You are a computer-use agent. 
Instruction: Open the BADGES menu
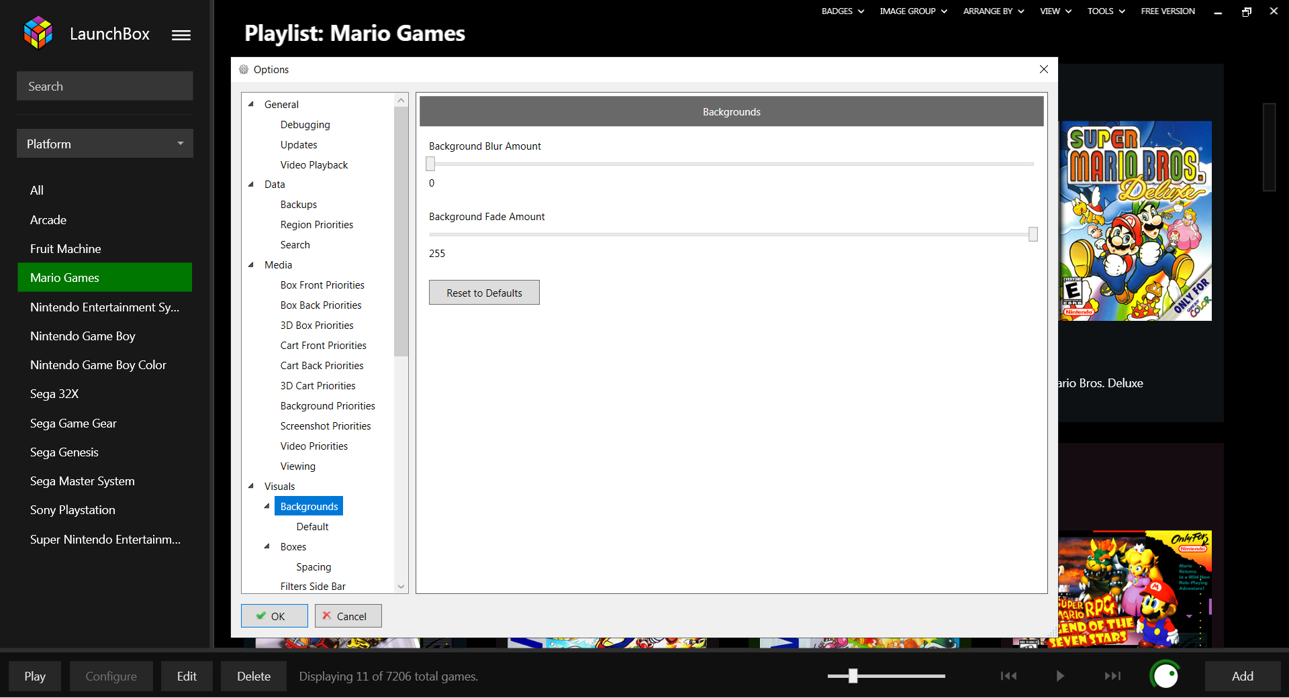point(843,11)
